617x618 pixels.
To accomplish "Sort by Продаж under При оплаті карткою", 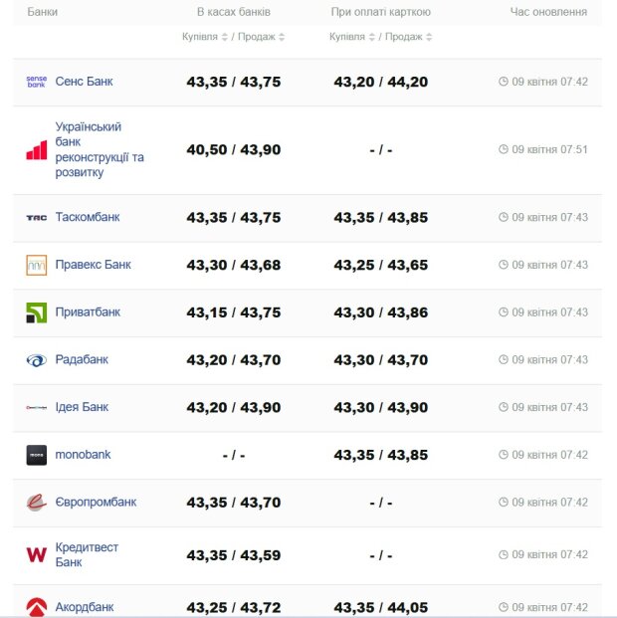I will [408, 37].
